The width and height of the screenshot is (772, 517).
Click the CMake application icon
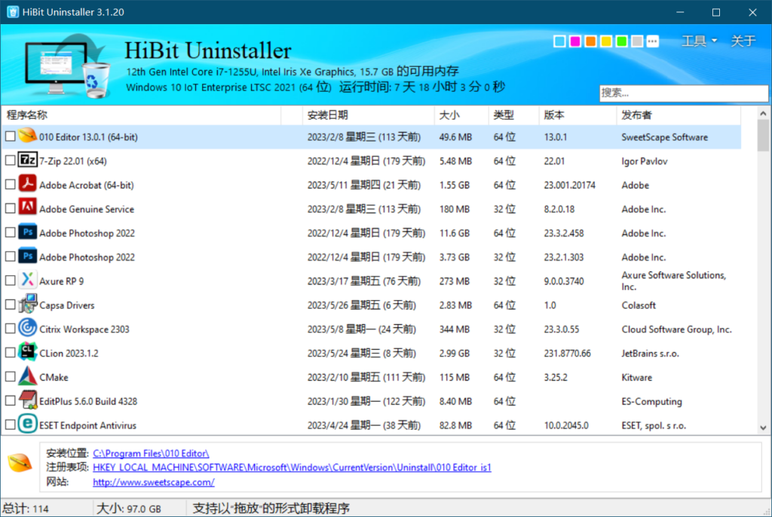pos(28,377)
